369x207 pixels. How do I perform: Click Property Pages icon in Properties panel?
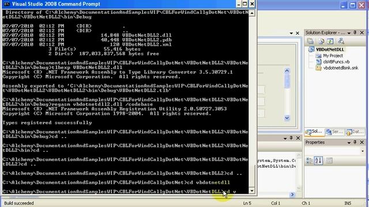(329, 161)
